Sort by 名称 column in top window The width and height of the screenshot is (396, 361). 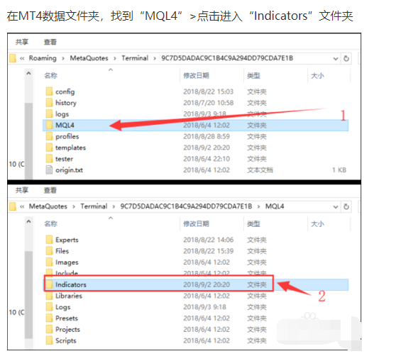click(x=51, y=75)
